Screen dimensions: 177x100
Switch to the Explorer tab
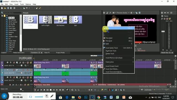(4, 52)
